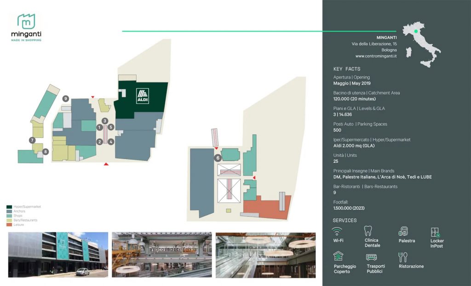The width and height of the screenshot is (471, 286).
Task: Click the Wi-Fi service icon
Action: point(337,231)
